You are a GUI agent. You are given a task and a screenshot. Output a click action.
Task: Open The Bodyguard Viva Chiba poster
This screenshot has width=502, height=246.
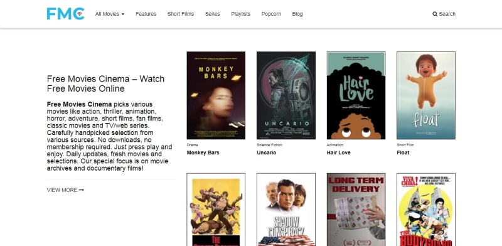tap(426, 210)
